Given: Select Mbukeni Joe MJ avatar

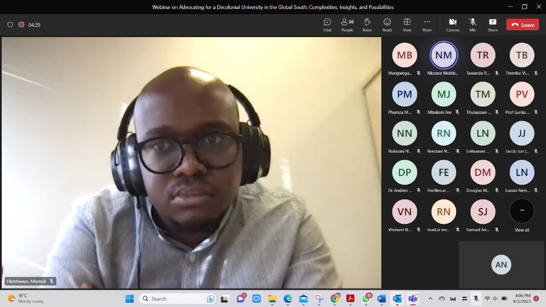Looking at the screenshot, I should (444, 94).
